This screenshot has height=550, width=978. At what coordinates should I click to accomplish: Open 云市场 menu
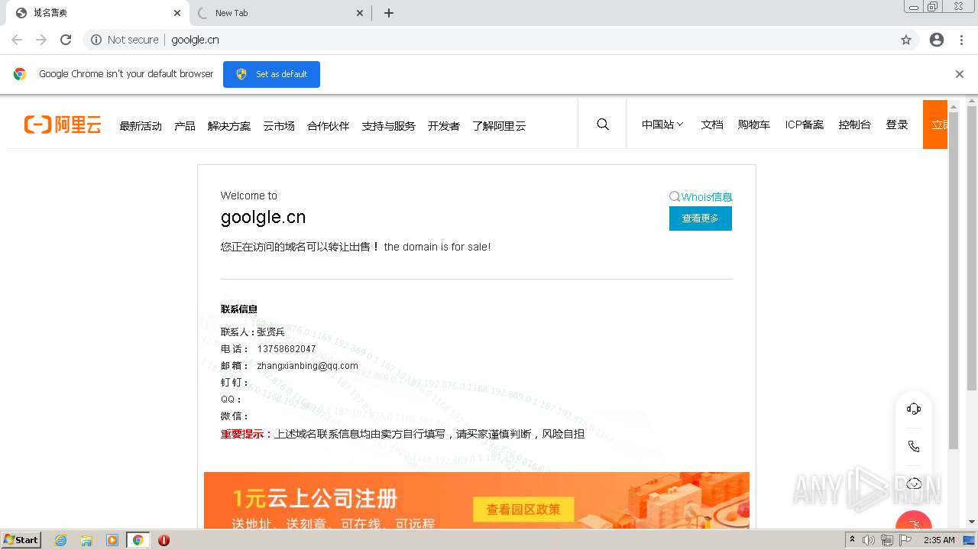coord(279,126)
